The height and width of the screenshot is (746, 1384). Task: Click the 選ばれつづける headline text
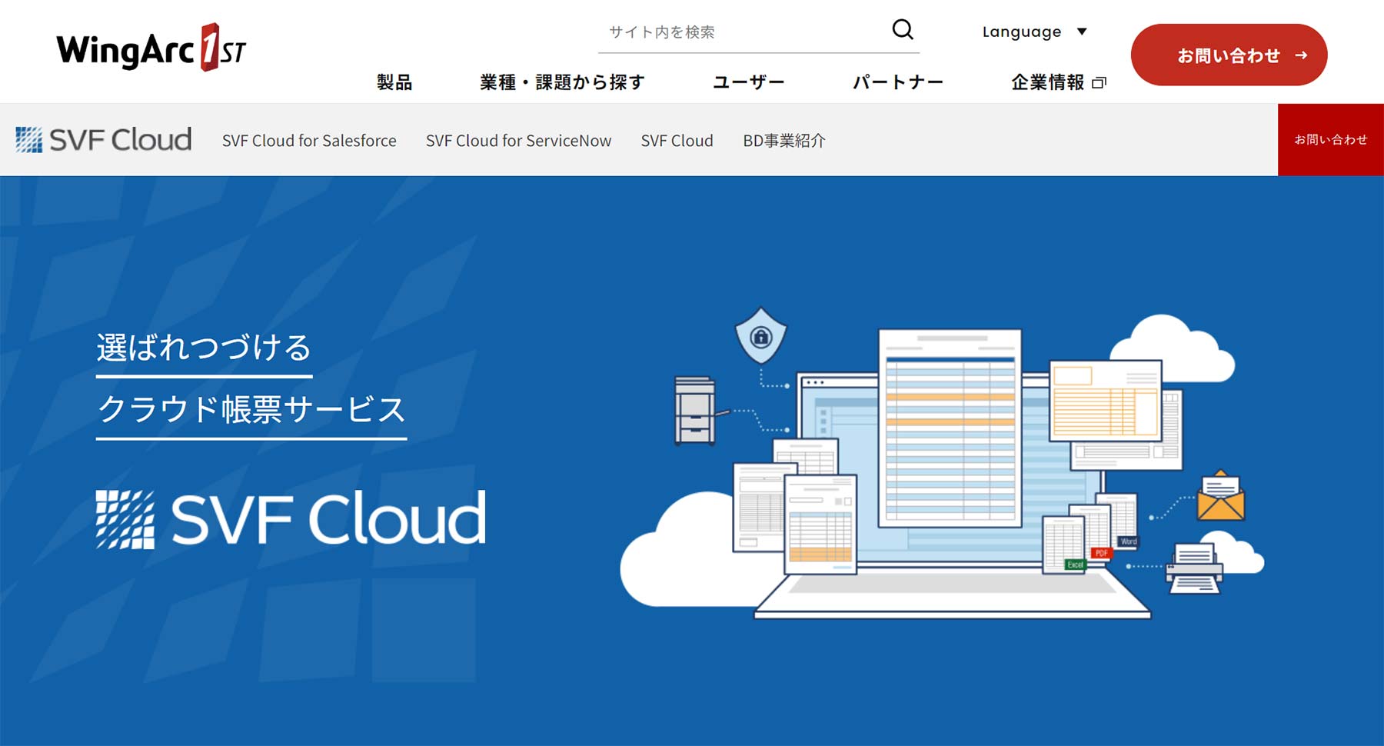[x=204, y=348]
